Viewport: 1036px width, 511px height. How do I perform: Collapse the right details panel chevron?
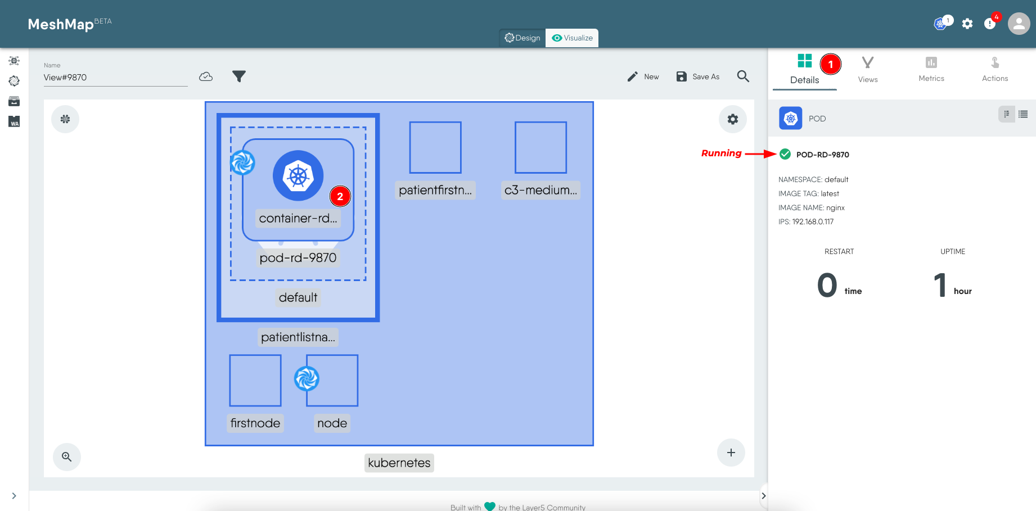(x=763, y=496)
